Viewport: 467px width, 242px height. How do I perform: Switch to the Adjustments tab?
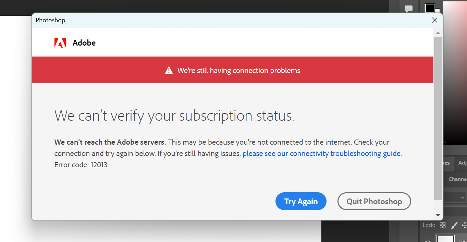pyautogui.click(x=462, y=163)
